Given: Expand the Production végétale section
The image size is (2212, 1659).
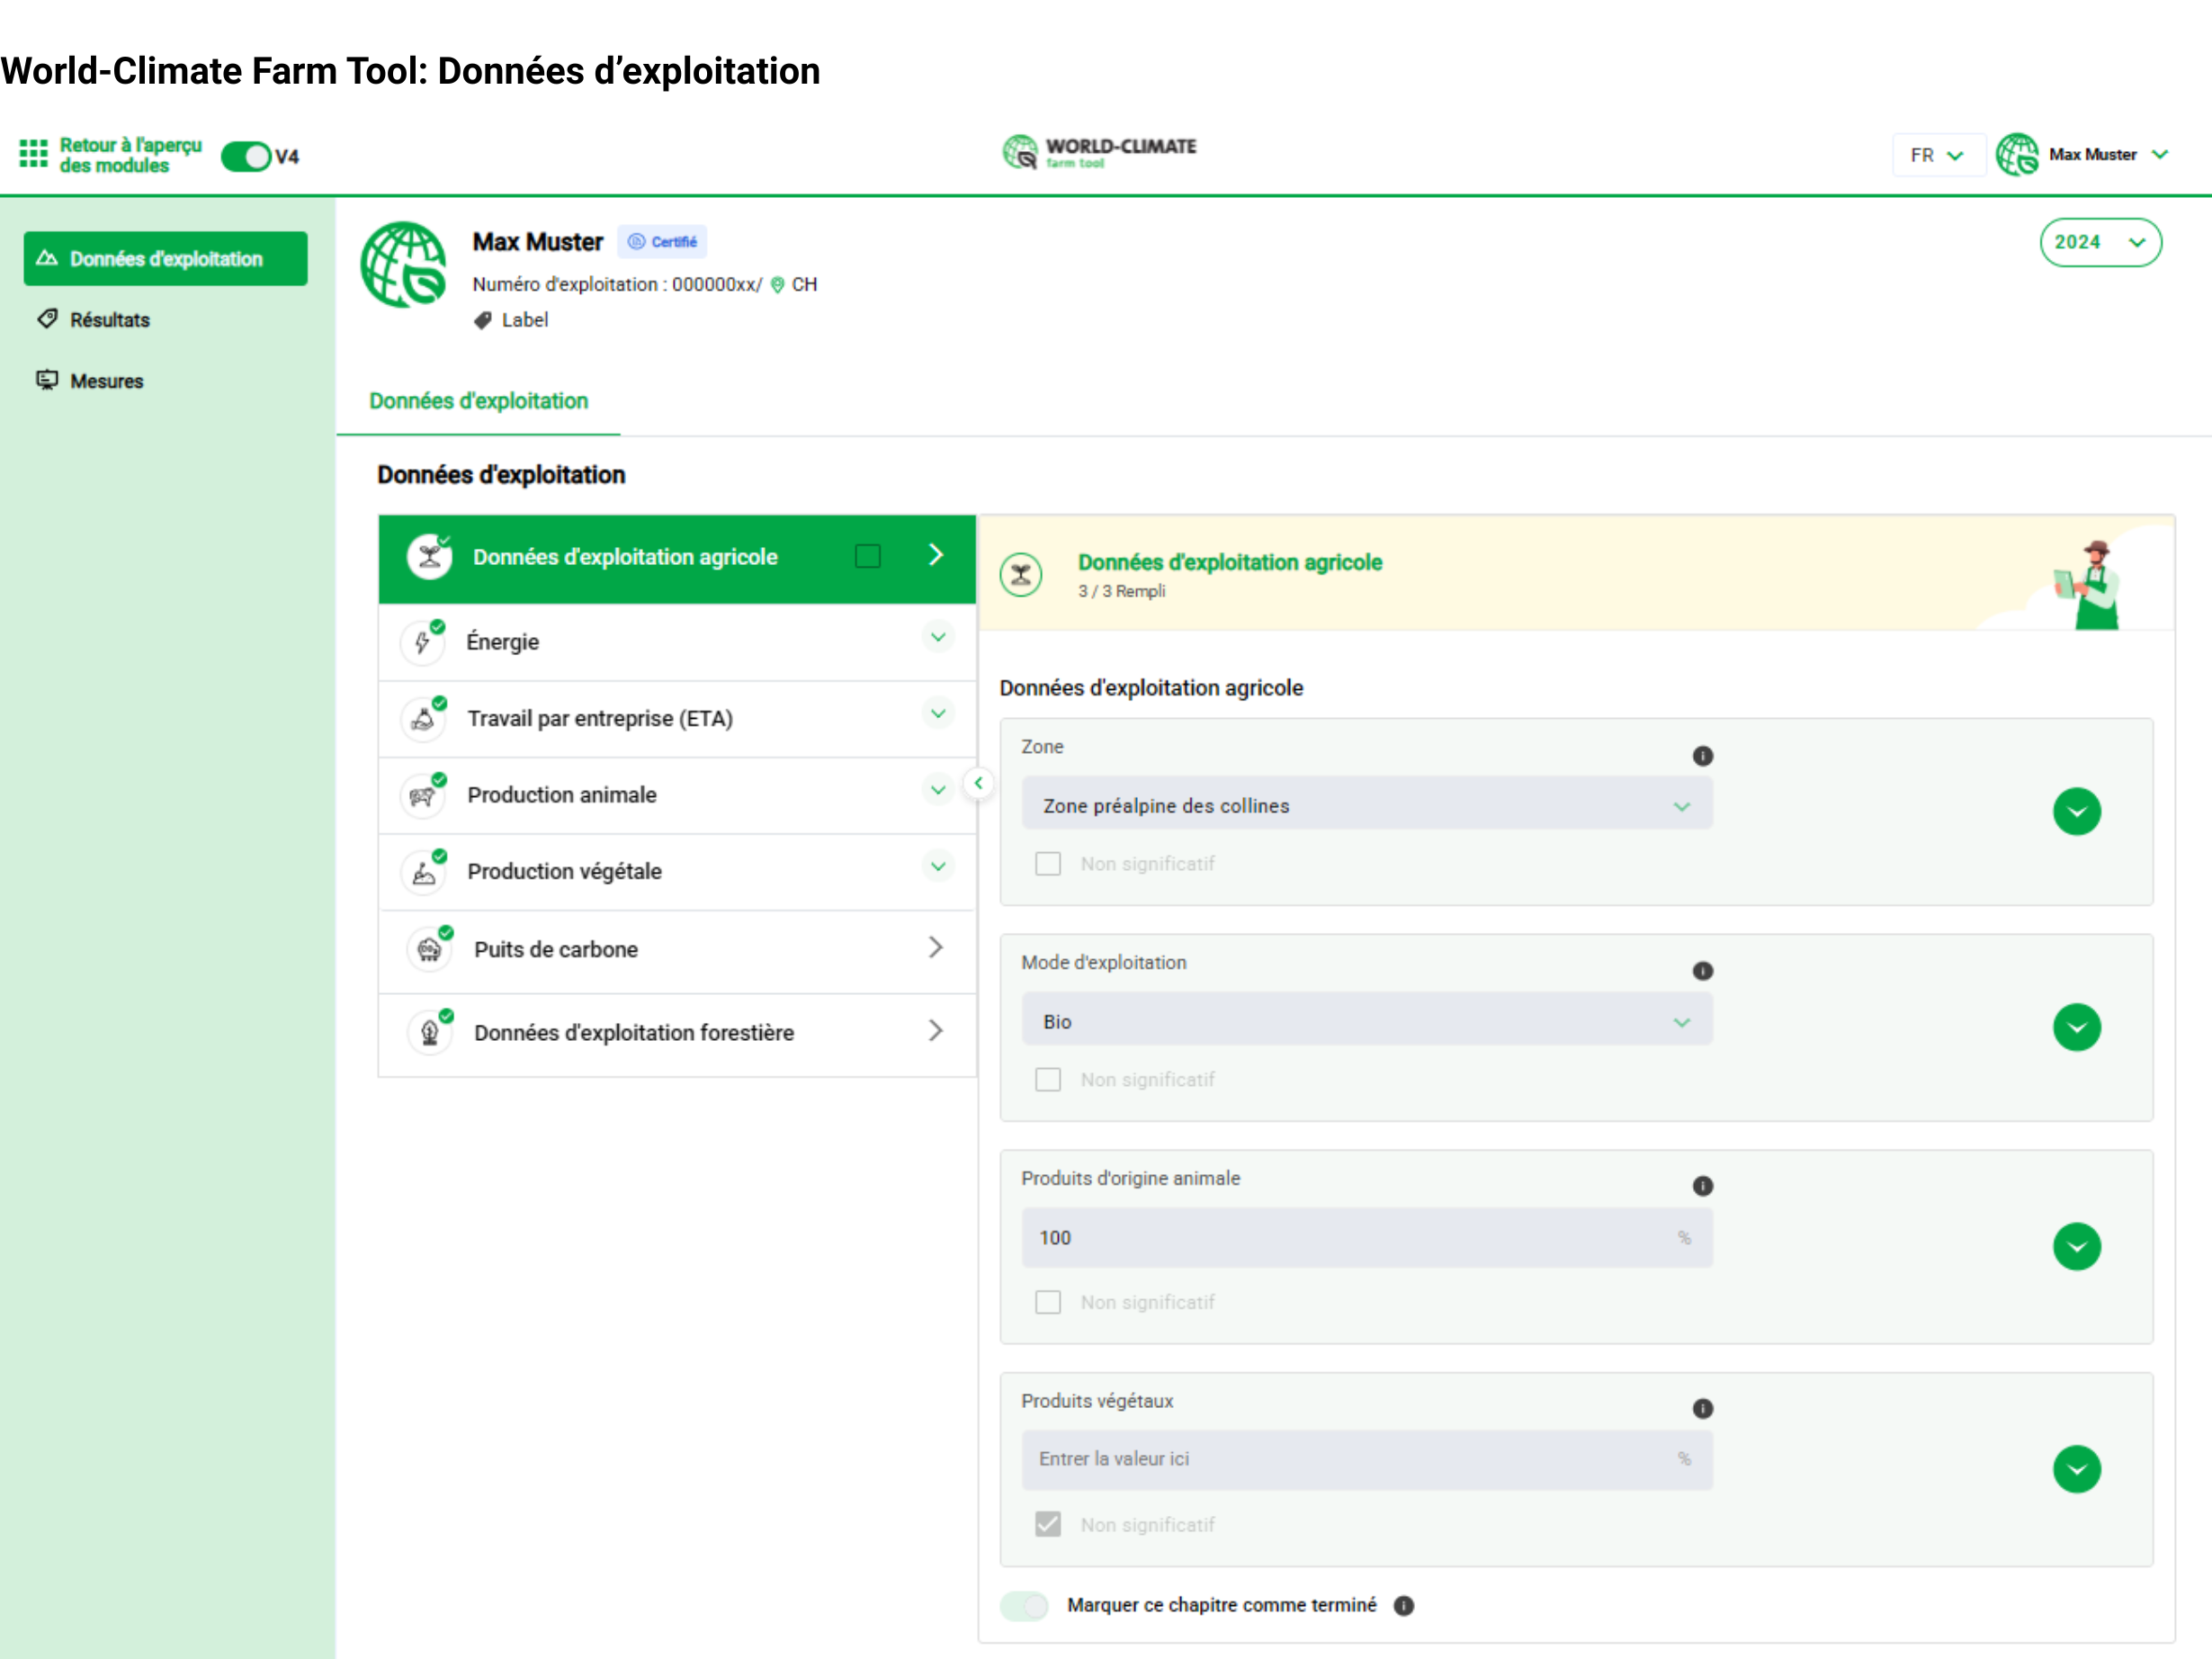Looking at the screenshot, I should 937,867.
